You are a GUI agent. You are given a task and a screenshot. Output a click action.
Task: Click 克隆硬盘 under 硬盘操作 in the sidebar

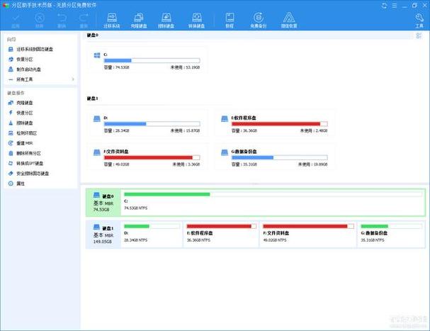point(21,103)
